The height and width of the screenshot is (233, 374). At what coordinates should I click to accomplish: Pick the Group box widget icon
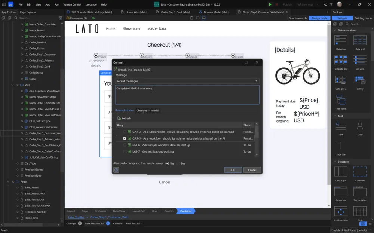pyautogui.click(x=341, y=191)
